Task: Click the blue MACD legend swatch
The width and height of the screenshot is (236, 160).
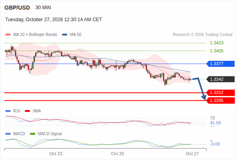Action: coord(8,134)
